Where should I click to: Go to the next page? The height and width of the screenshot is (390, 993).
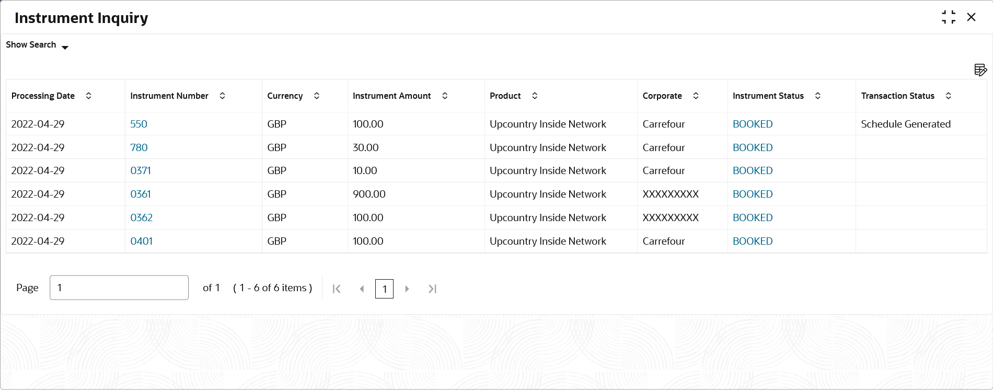tap(407, 289)
